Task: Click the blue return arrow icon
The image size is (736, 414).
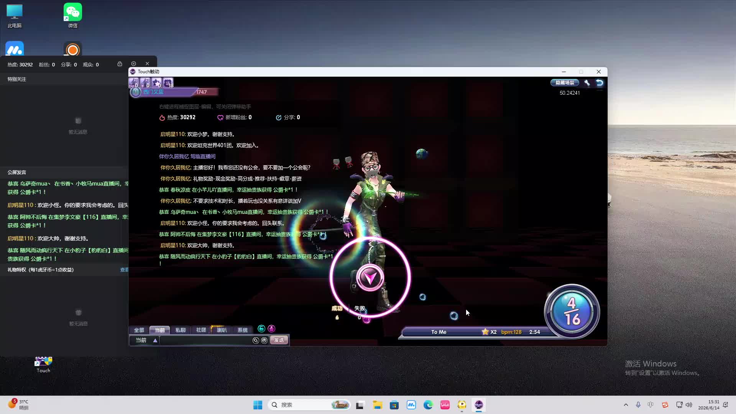Action: point(600,83)
